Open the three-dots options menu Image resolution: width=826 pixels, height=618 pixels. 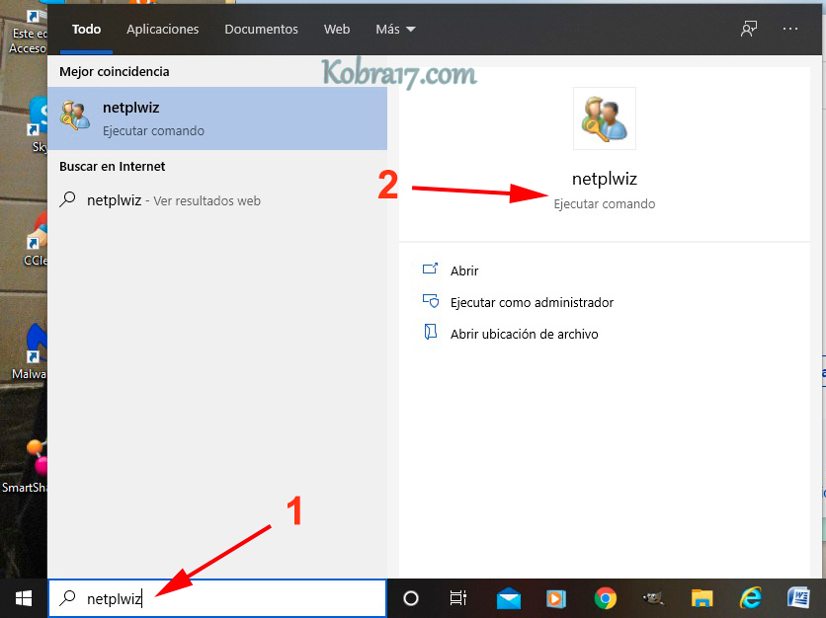(x=789, y=29)
